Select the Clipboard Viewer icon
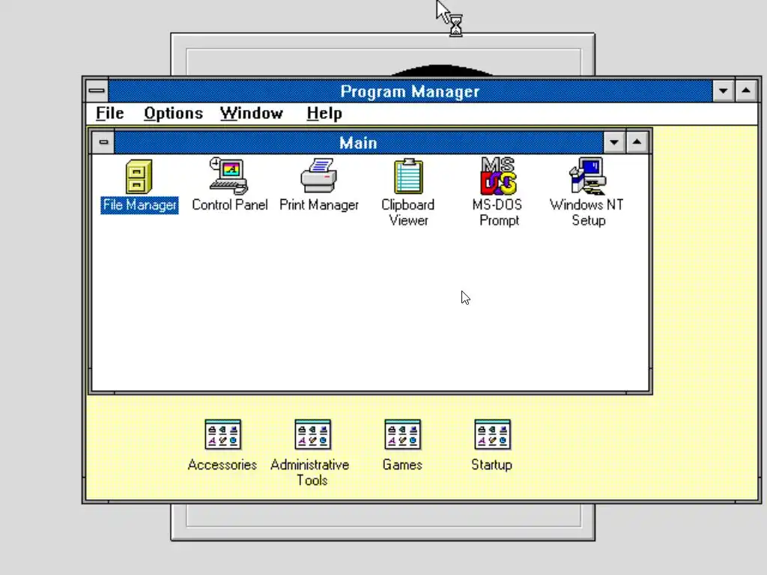Screen dimensions: 767x575 point(408,176)
